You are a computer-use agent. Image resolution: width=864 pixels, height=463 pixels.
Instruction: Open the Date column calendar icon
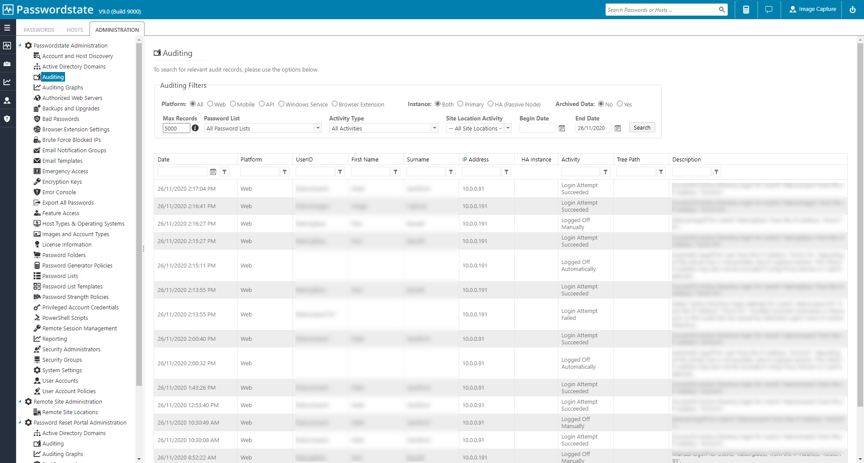pyautogui.click(x=213, y=172)
